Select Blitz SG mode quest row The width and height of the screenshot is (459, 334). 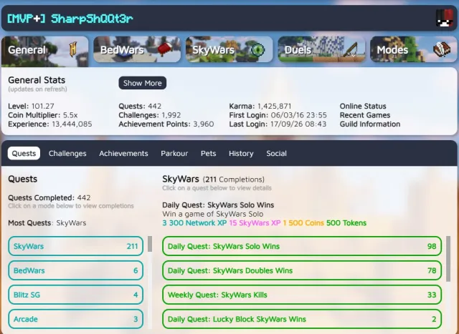click(76, 295)
